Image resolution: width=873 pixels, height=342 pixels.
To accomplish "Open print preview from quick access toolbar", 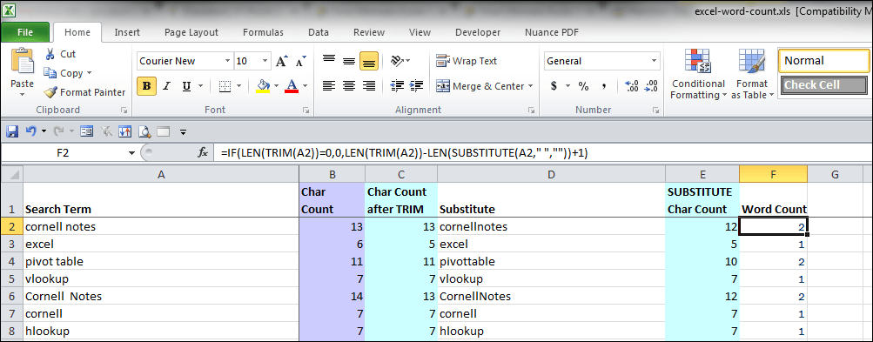I will click(x=144, y=132).
